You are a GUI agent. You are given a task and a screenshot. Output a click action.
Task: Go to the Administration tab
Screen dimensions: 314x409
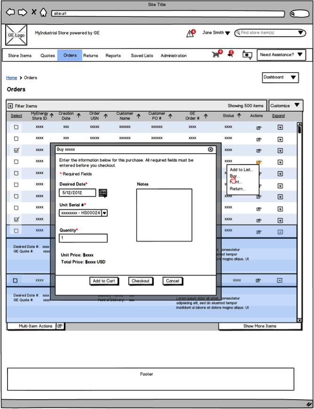click(174, 55)
